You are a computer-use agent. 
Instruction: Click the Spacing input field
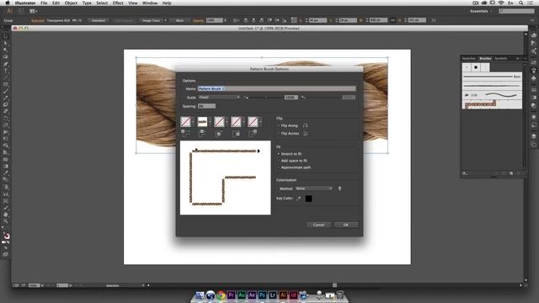[x=206, y=106]
